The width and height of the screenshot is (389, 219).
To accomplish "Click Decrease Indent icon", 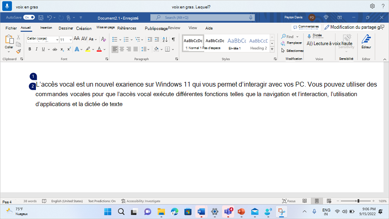I will 150,39.
